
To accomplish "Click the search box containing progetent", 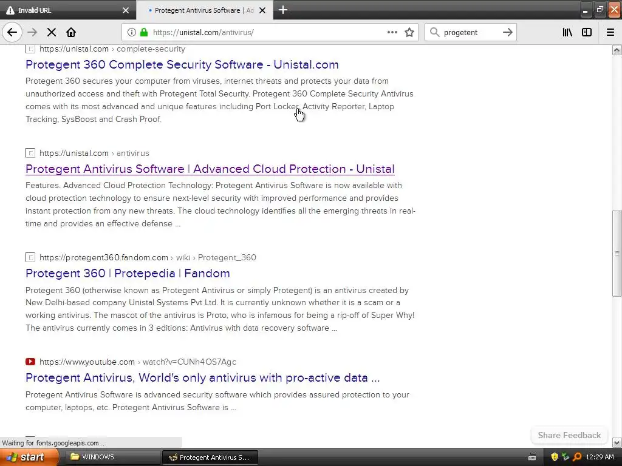I will tap(470, 33).
